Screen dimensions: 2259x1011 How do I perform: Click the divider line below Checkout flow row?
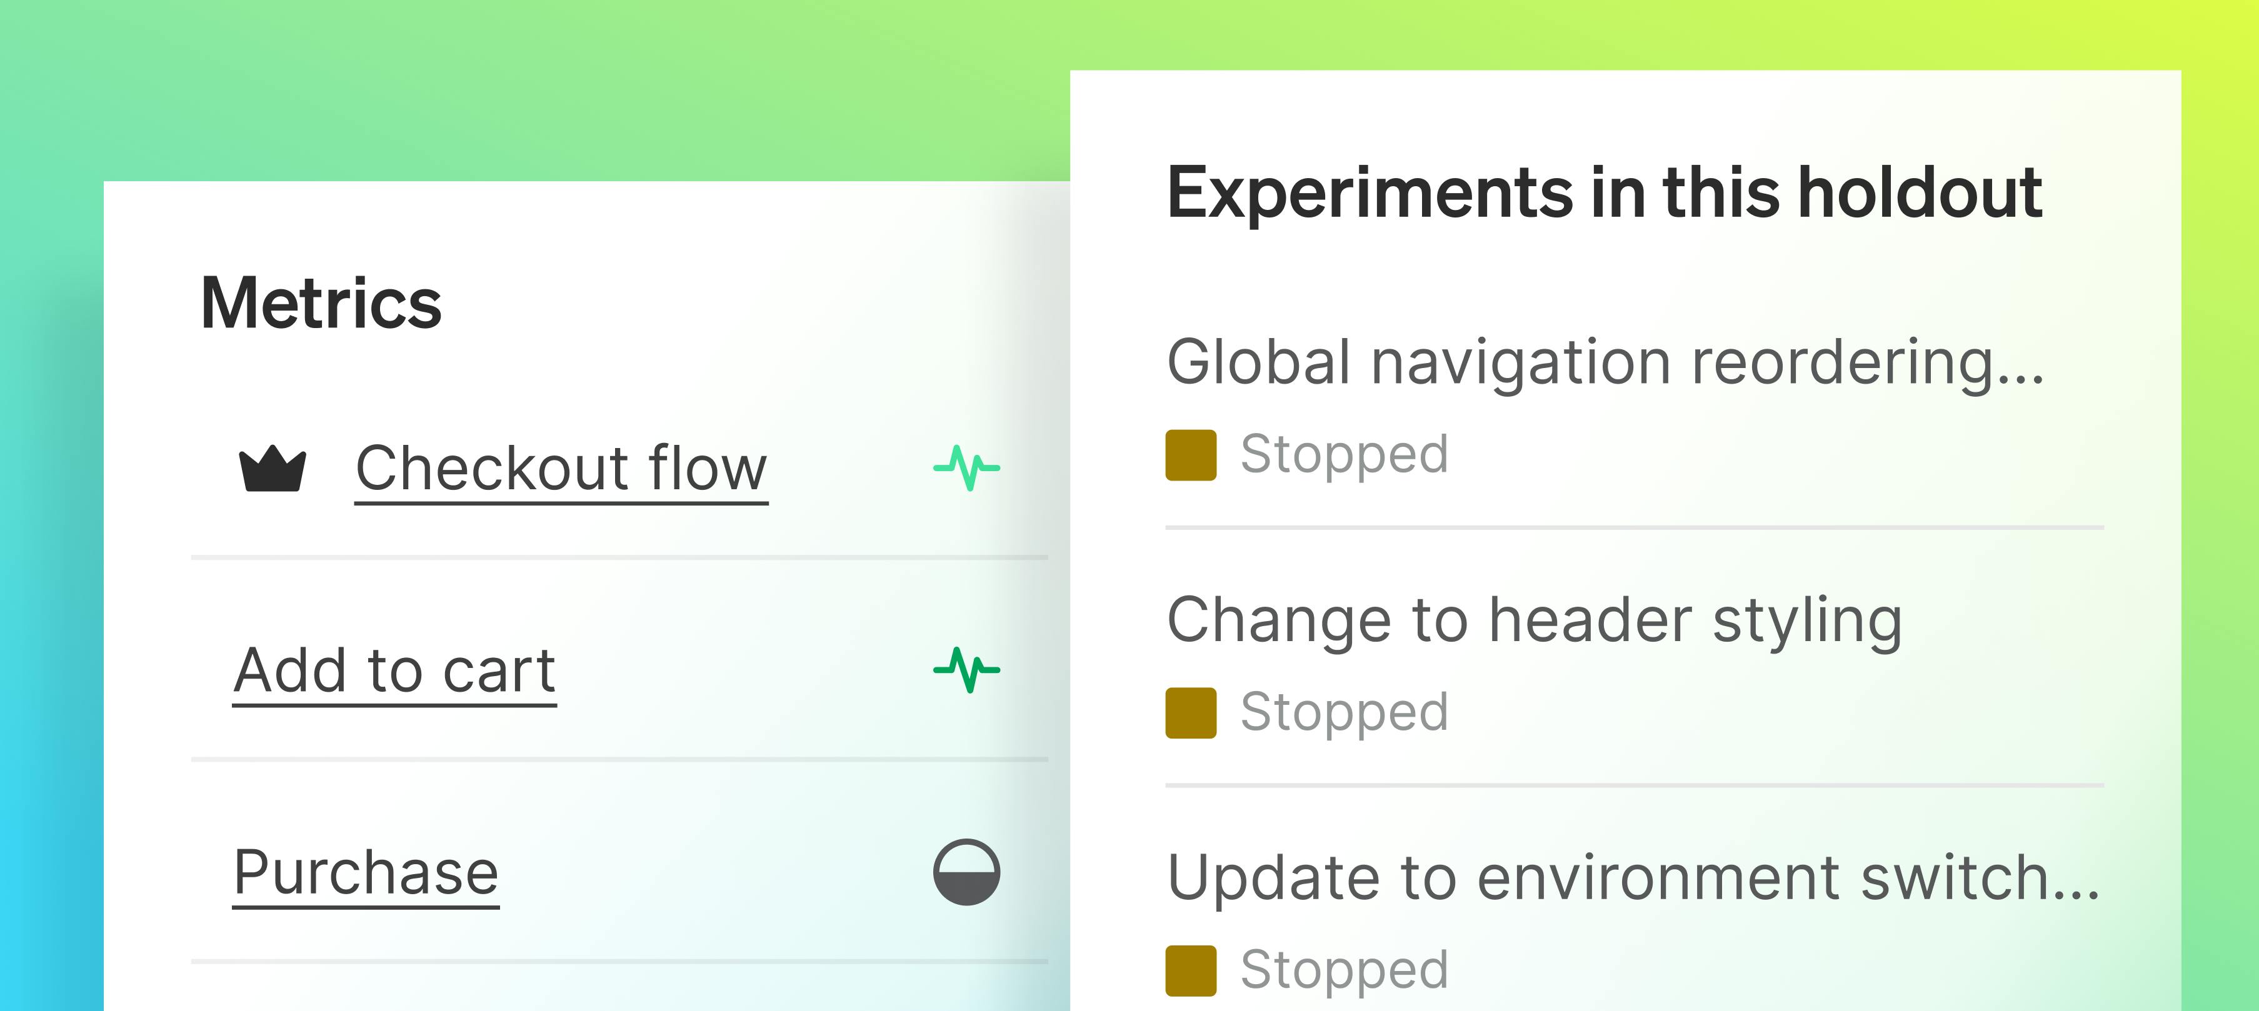click(619, 557)
